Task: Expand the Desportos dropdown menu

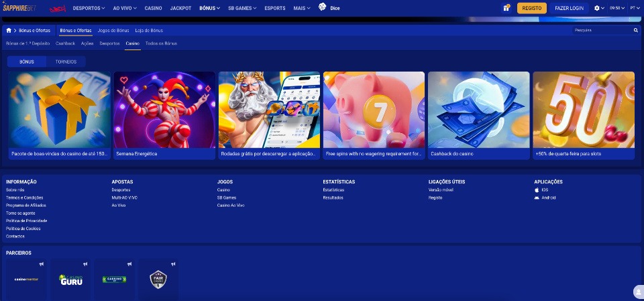Action: tap(89, 8)
